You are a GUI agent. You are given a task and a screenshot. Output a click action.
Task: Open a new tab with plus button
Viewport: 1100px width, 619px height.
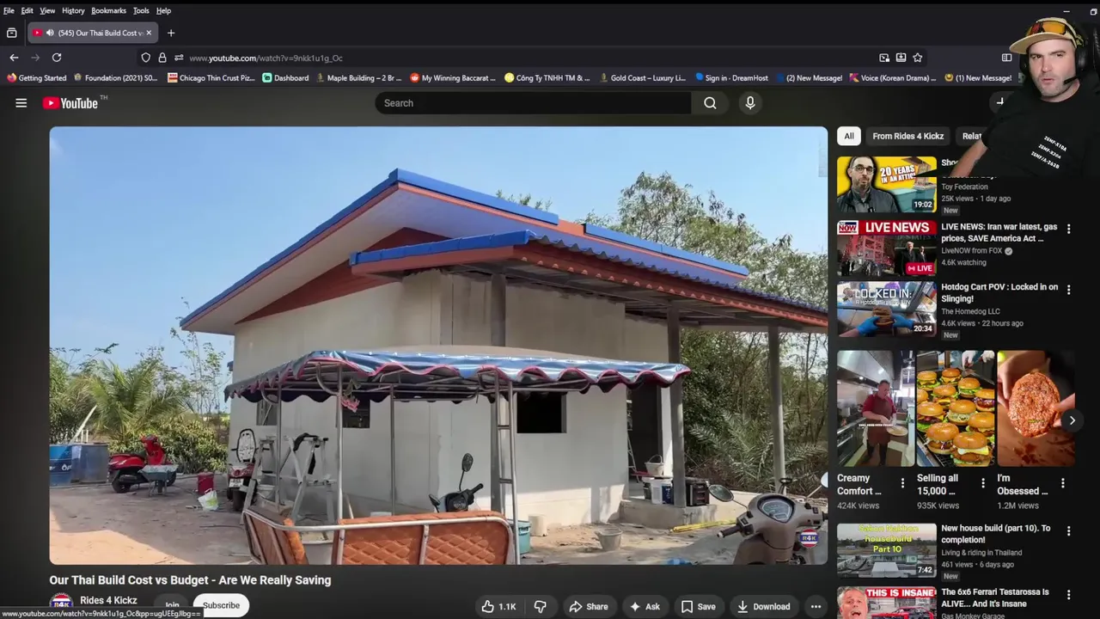click(x=171, y=33)
